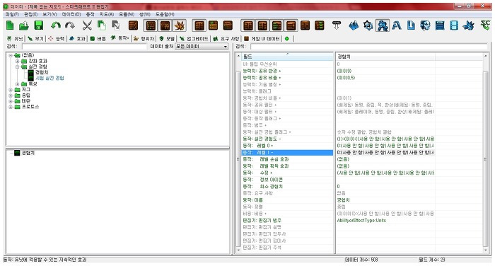Switch to the 버튼 data tab
Viewport: 495px width, 266px height.
click(x=98, y=38)
